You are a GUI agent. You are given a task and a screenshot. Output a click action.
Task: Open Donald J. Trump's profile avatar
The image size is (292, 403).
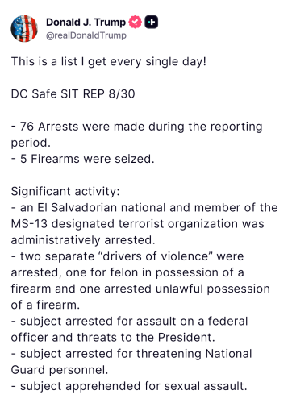point(24,28)
